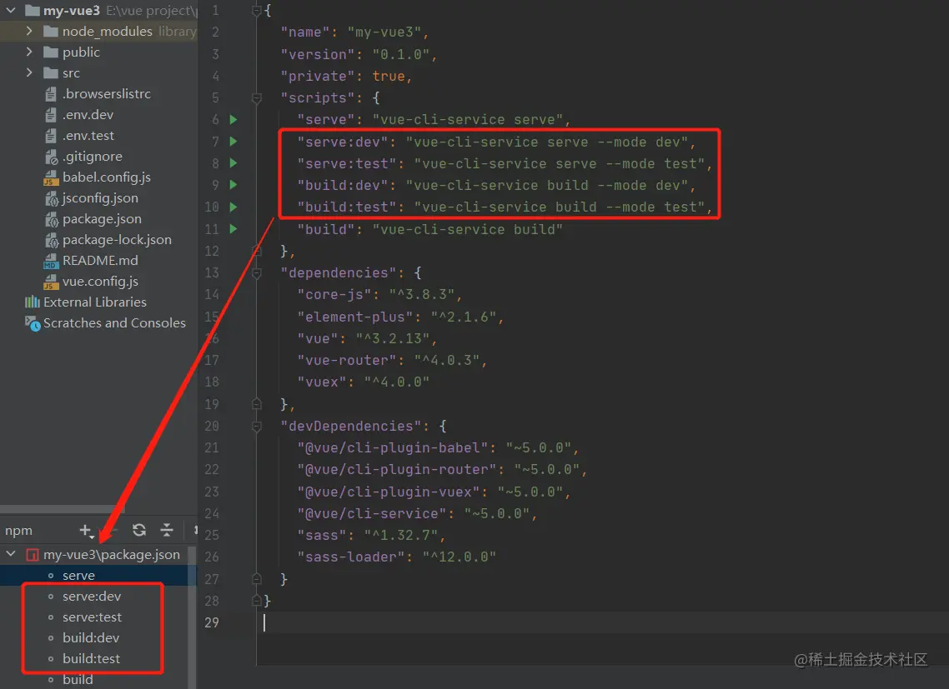The width and height of the screenshot is (949, 689).
Task: Click the node_modules folder icon
Action: (x=51, y=32)
